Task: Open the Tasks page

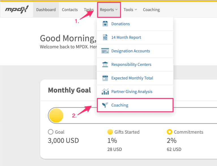Action: click(89, 10)
